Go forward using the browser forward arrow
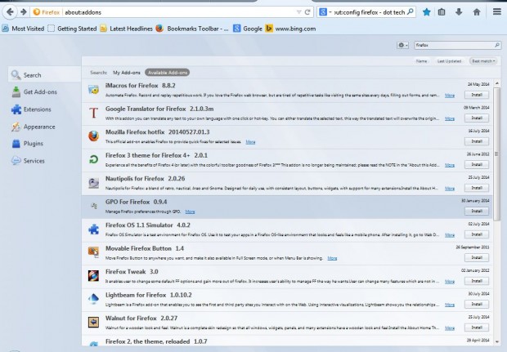 (23, 12)
